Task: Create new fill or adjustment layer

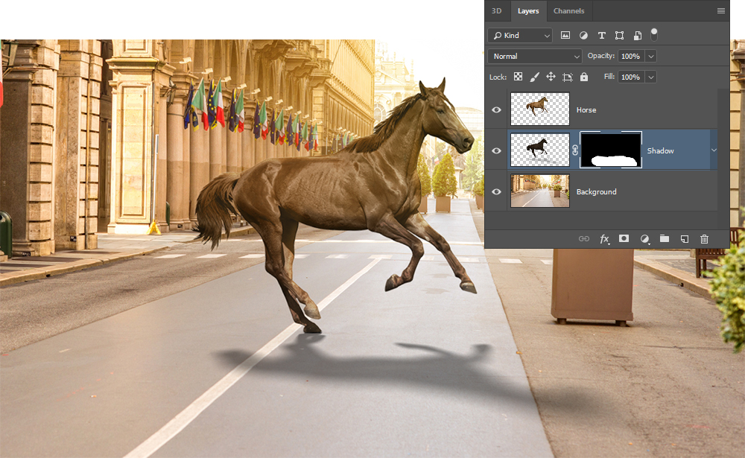Action: (644, 239)
